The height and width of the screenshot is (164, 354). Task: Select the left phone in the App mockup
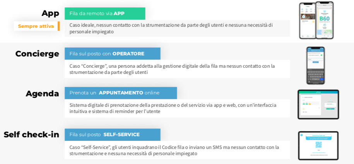[307, 22]
